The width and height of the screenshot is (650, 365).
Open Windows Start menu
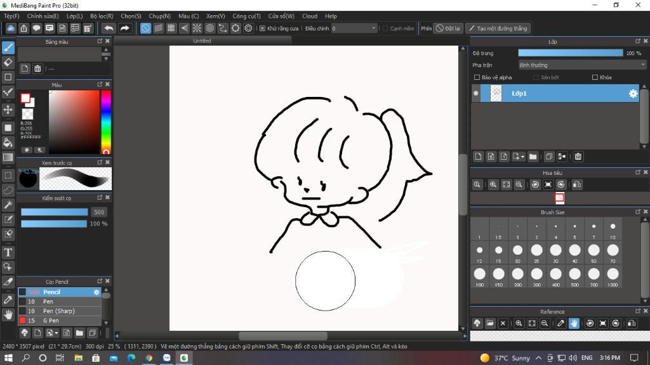tap(8, 357)
